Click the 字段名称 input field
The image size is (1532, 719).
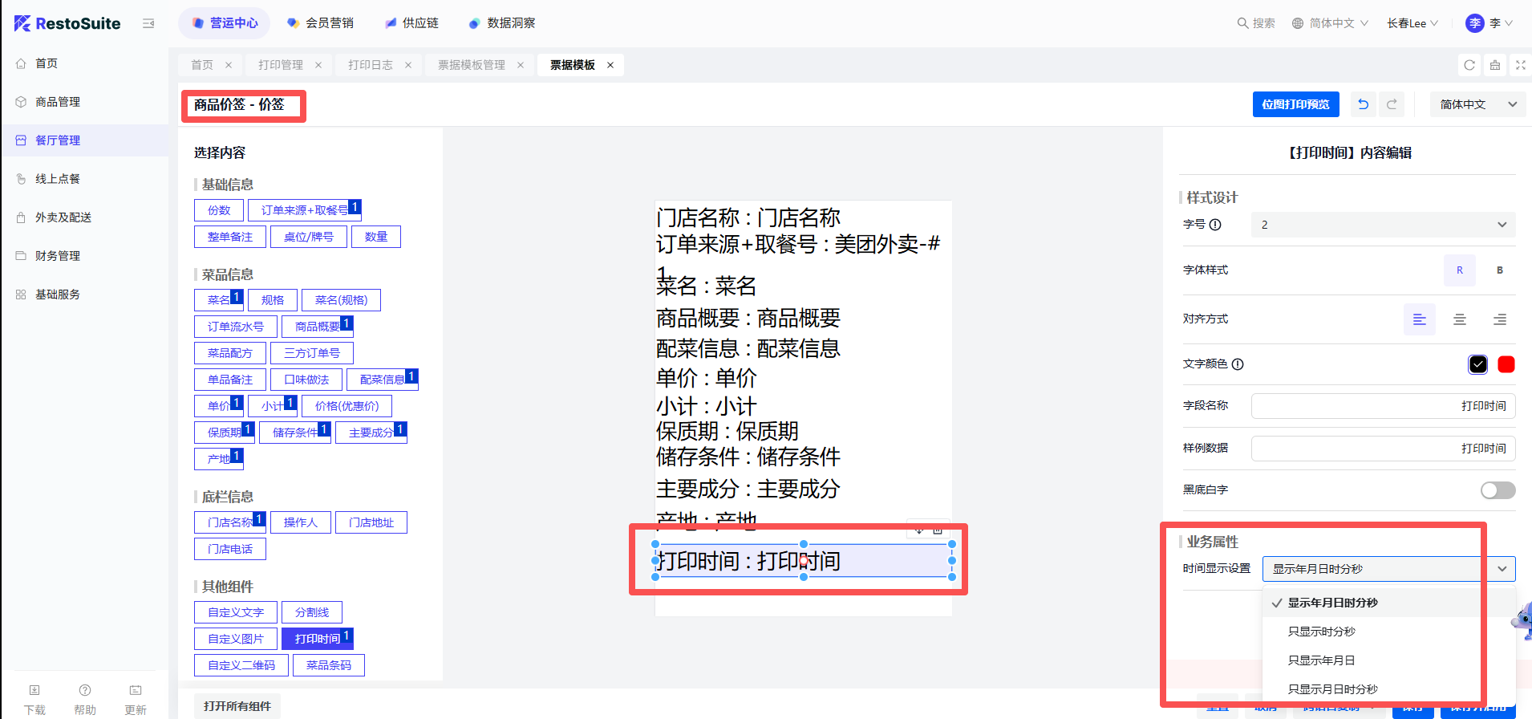[x=1383, y=406]
